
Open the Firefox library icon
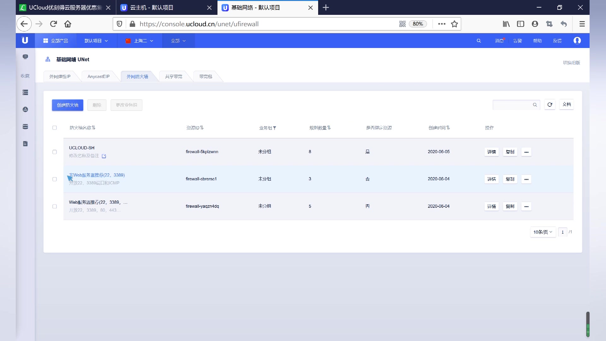(506, 24)
